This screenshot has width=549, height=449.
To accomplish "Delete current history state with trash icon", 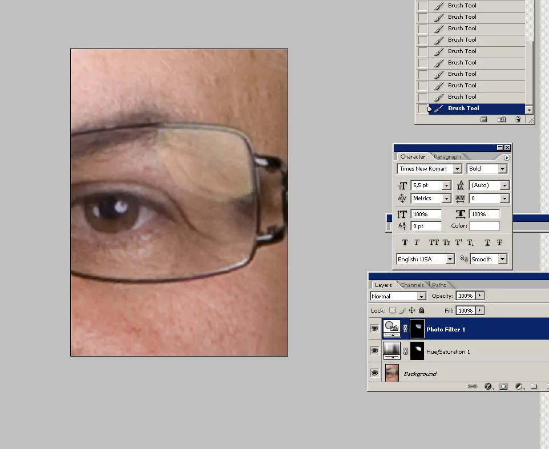I will click(518, 119).
